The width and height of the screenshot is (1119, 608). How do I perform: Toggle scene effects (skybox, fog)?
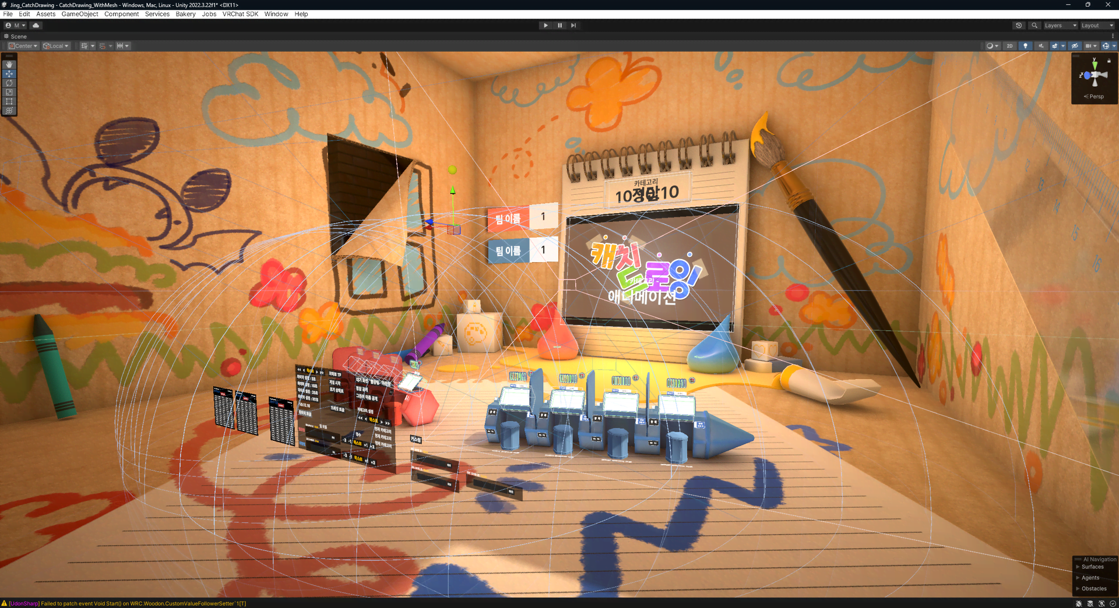[1054, 46]
